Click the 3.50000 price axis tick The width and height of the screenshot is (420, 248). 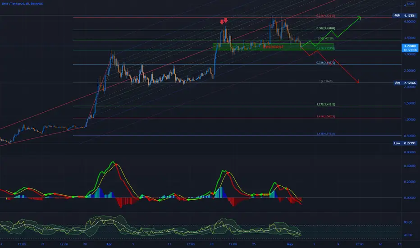click(x=410, y=38)
